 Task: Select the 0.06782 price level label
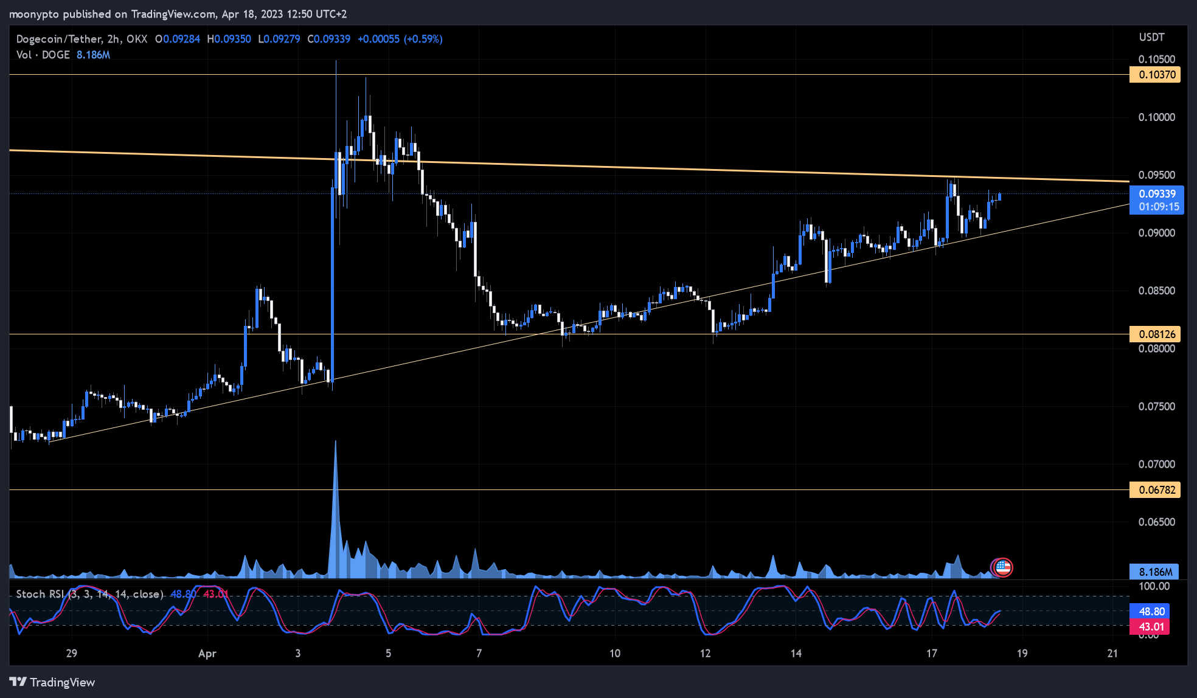(x=1154, y=489)
